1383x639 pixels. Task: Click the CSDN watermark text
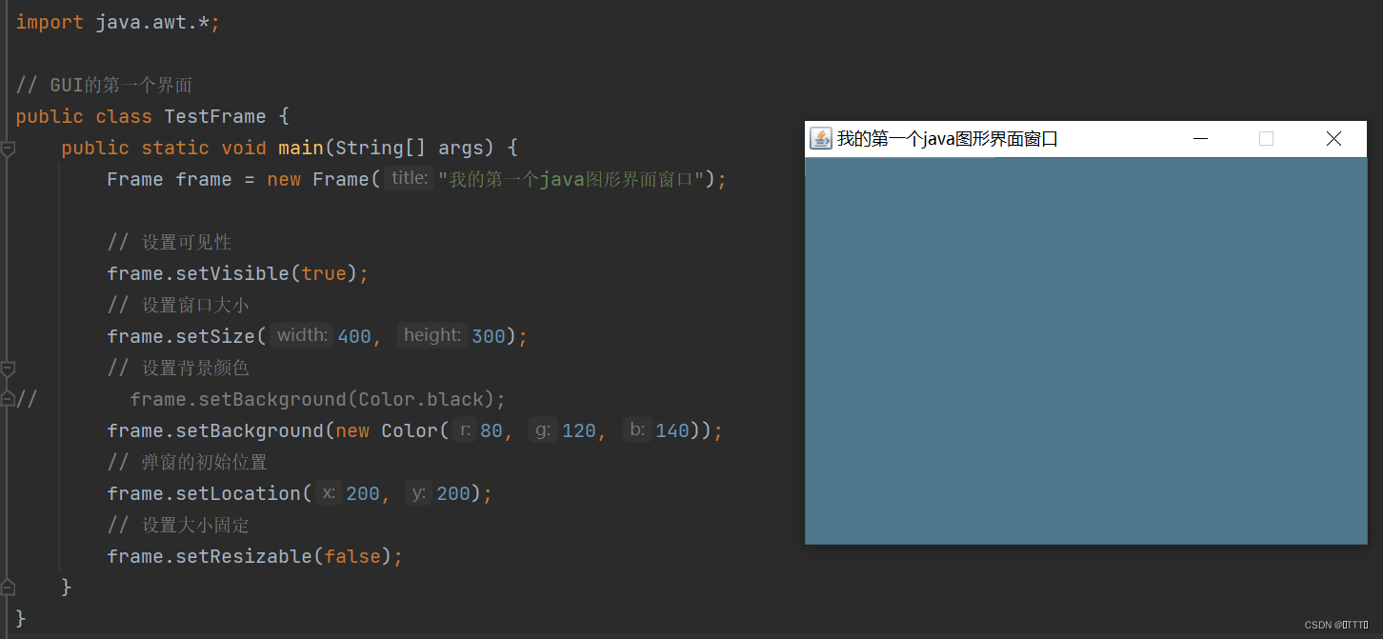click(x=1335, y=624)
